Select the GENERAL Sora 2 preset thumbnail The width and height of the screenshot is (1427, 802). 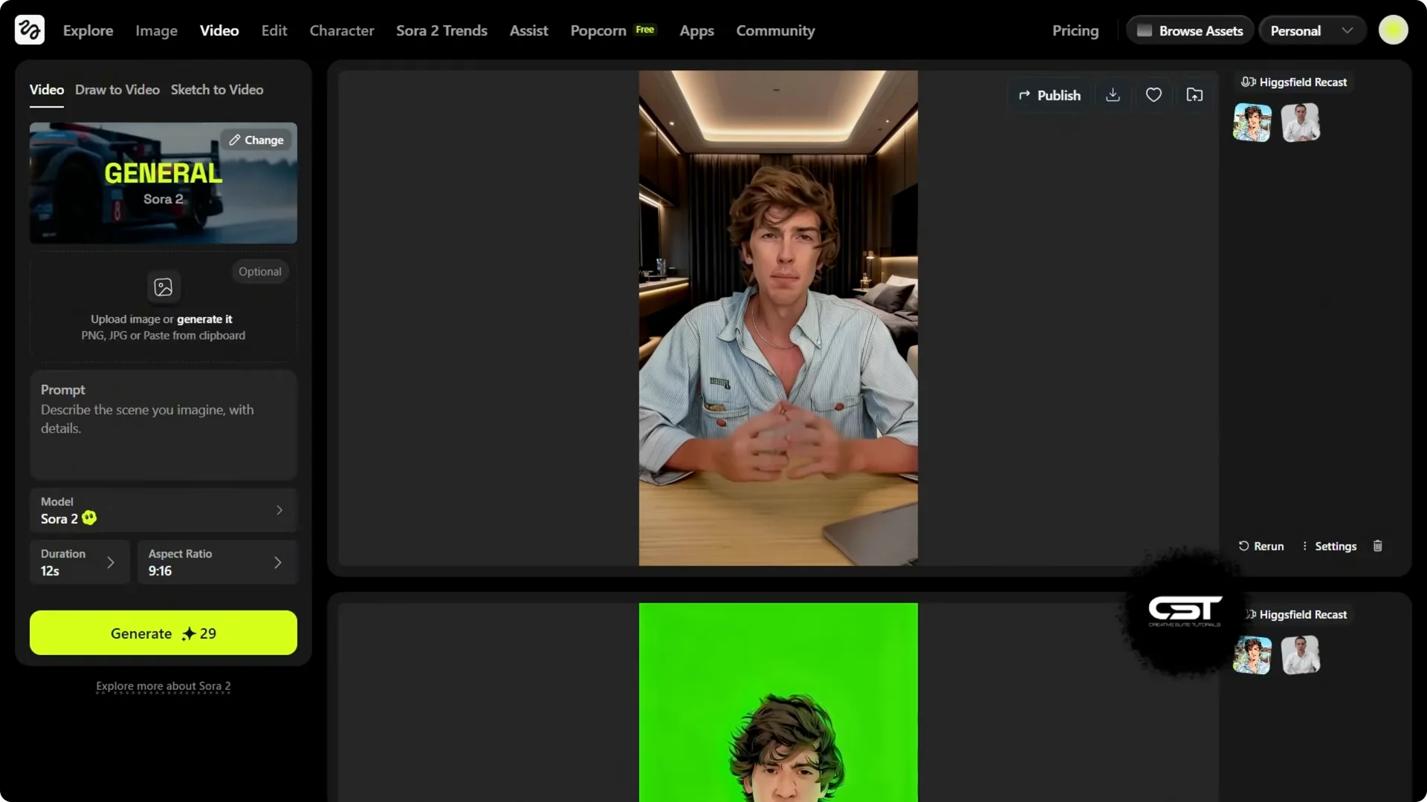click(163, 183)
